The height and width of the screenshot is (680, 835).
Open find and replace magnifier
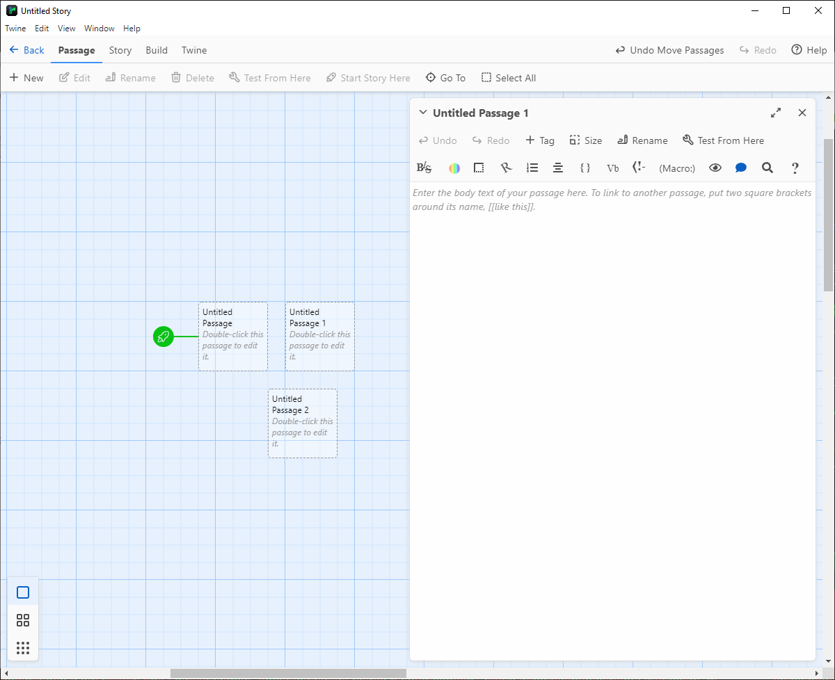(x=768, y=168)
